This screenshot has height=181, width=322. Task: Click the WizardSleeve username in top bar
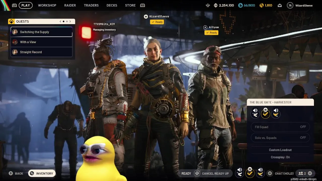pyautogui.click(x=304, y=6)
